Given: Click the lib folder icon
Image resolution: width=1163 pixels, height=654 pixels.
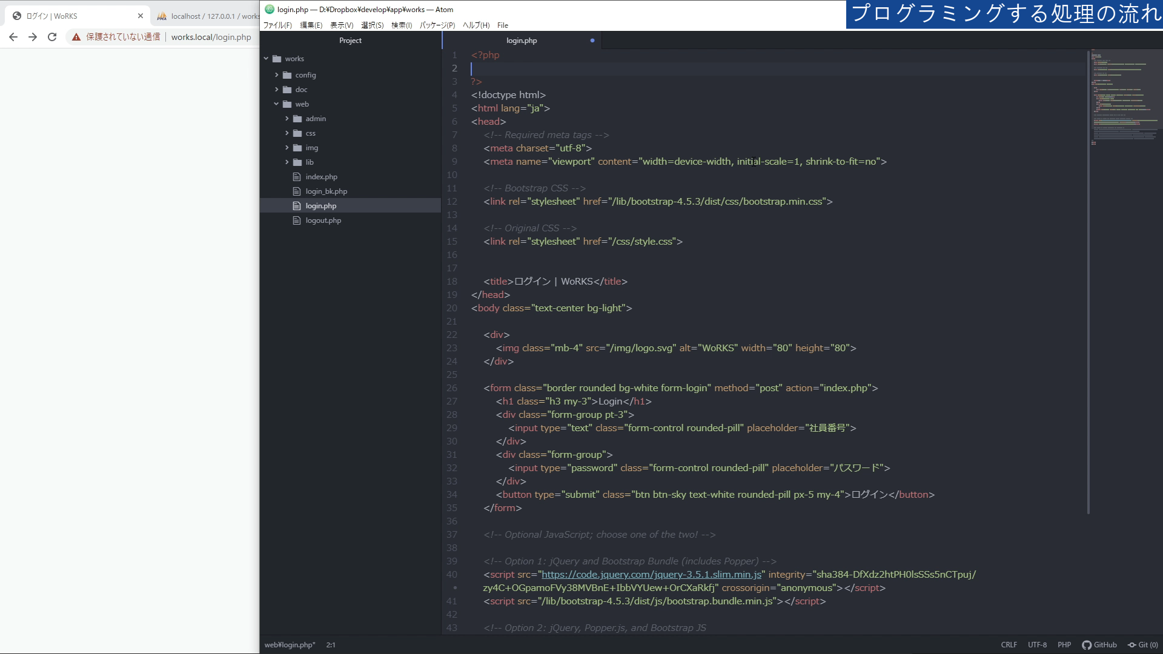Looking at the screenshot, I should tap(297, 162).
